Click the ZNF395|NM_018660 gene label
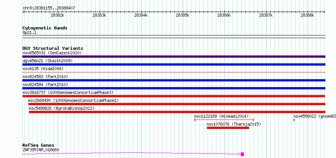Viewport: 336px width, 158px height. pyautogui.click(x=41, y=150)
